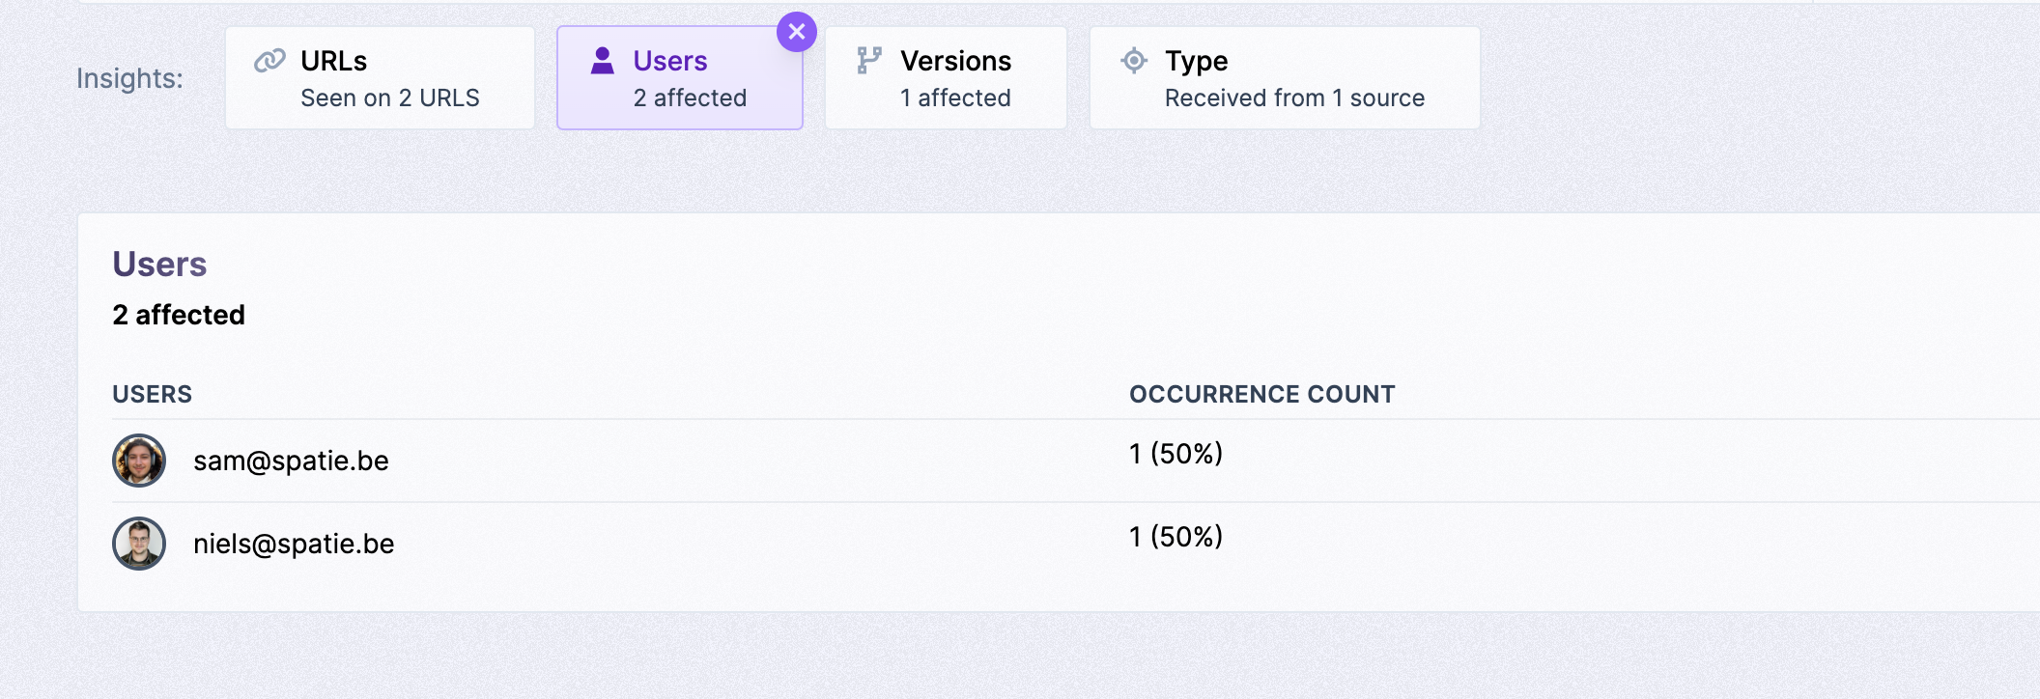The image size is (2040, 699).
Task: Click the Users person icon
Action: (603, 61)
